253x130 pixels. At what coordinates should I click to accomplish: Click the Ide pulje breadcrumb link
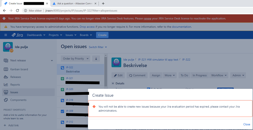coord(129,59)
